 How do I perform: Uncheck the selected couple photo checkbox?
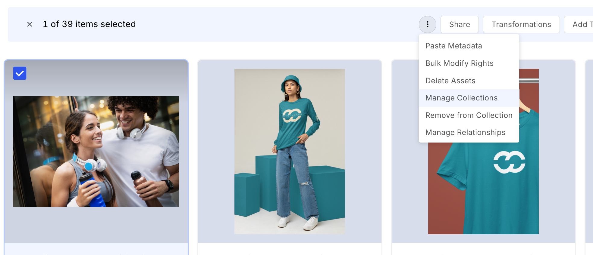pyautogui.click(x=20, y=73)
